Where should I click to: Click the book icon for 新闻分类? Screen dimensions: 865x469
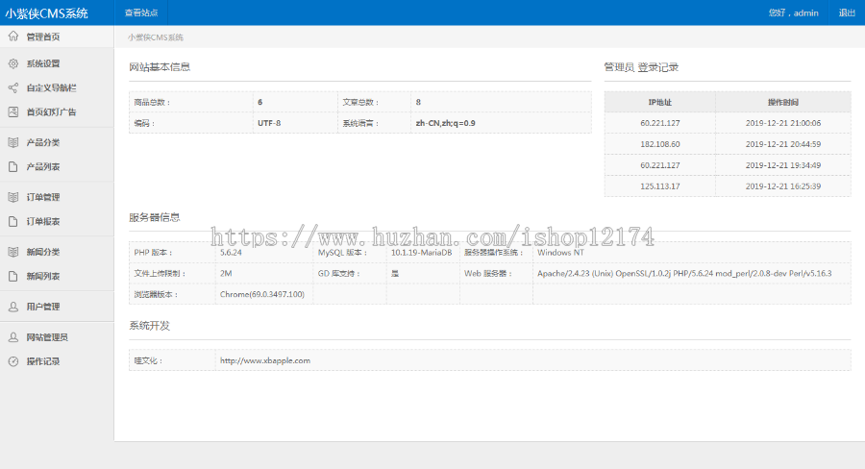(x=13, y=252)
